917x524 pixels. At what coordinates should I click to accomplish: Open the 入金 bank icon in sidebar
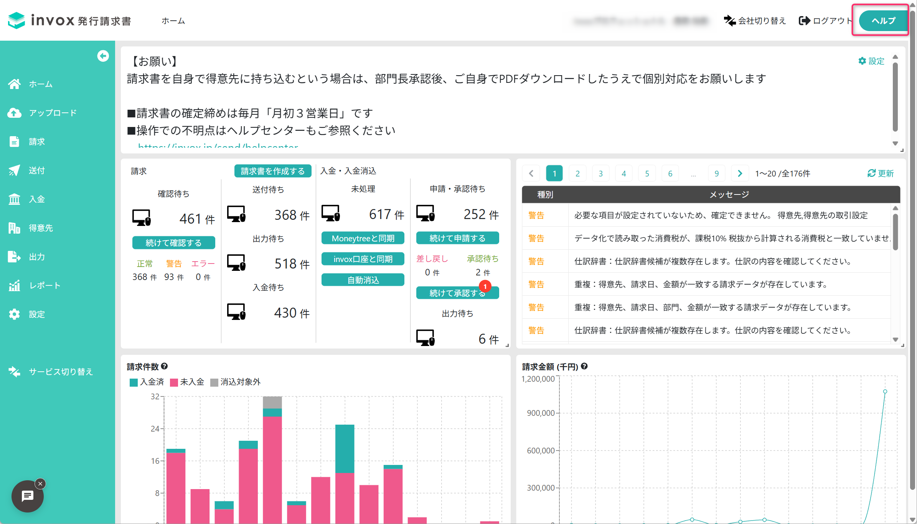[x=14, y=199]
